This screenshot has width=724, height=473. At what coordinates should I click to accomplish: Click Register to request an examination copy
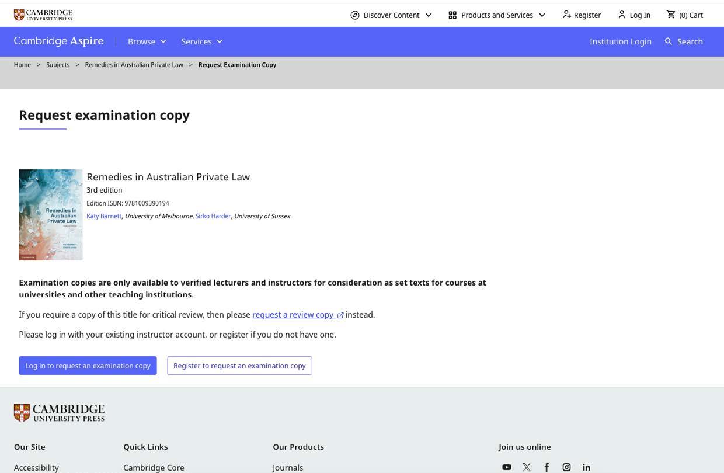(239, 366)
